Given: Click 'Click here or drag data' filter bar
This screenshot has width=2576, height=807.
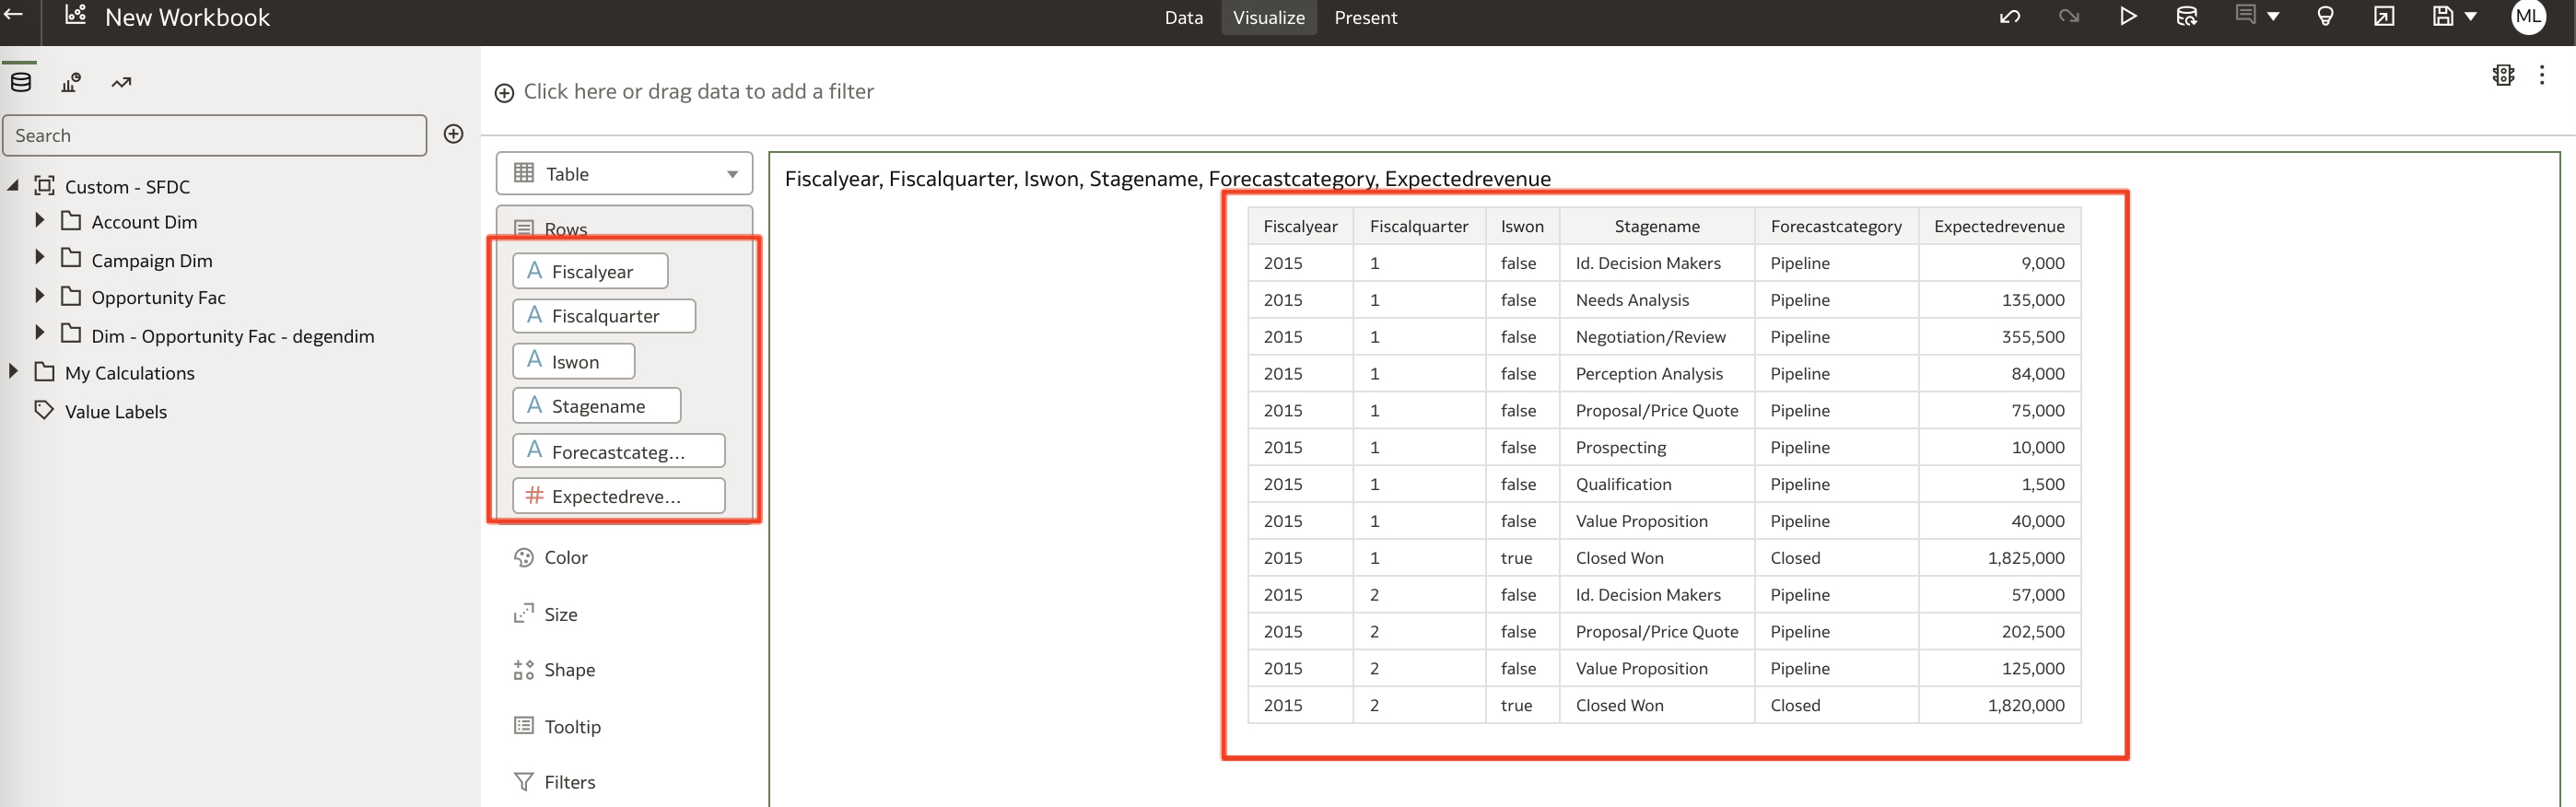Looking at the screenshot, I should [x=698, y=91].
